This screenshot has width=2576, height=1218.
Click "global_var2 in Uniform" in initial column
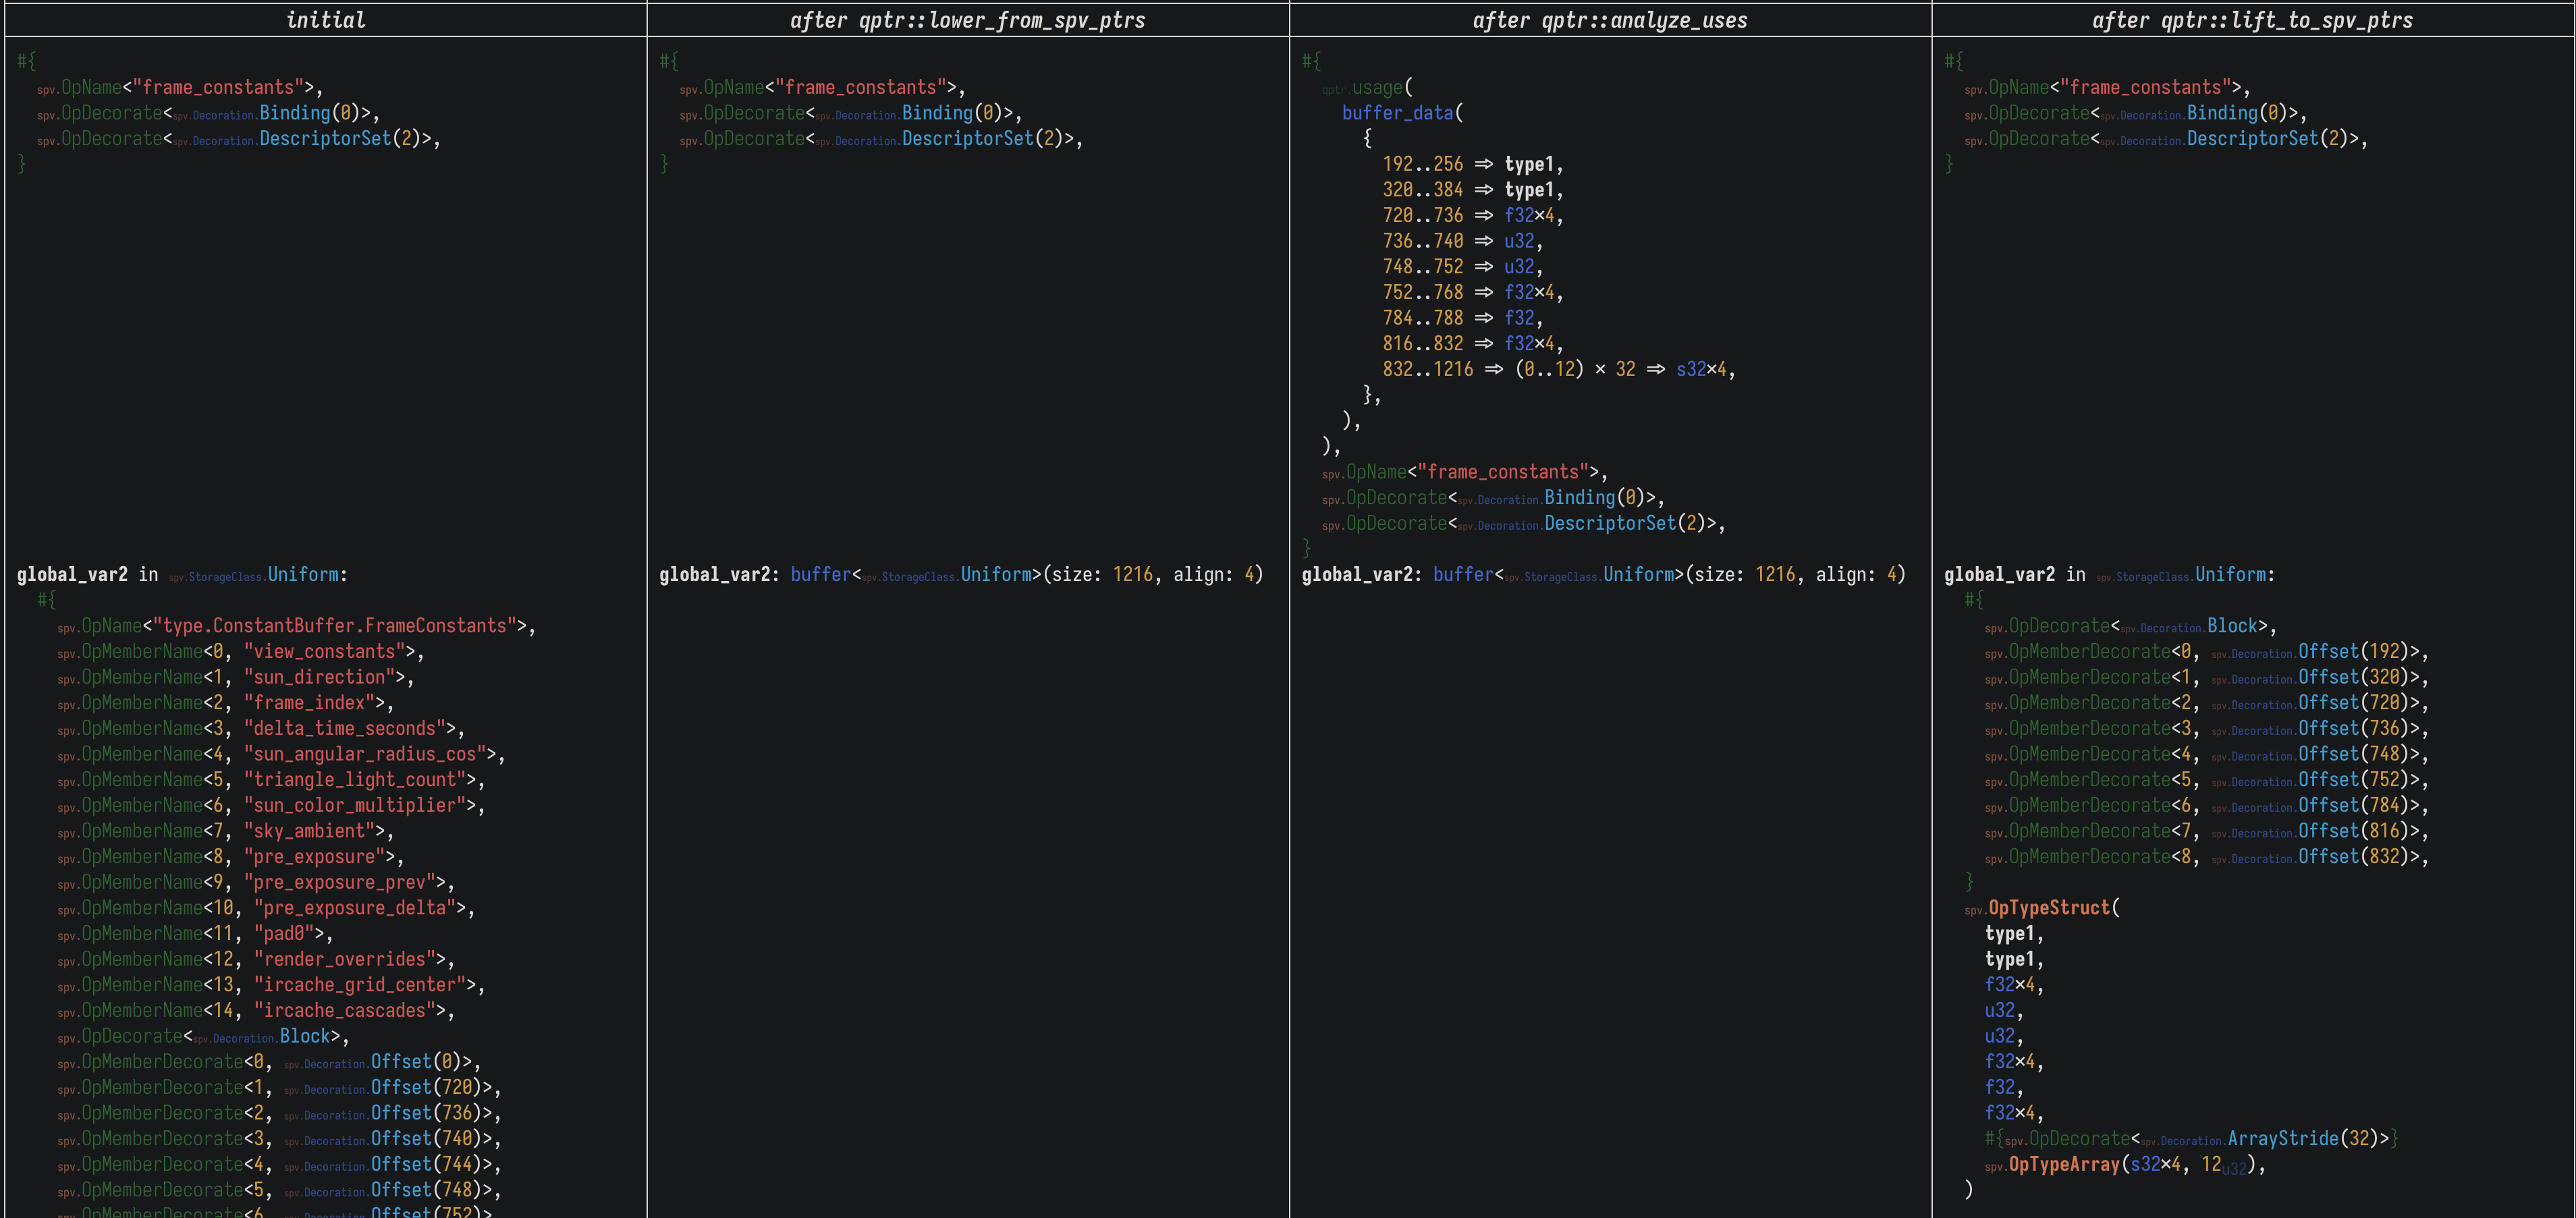coord(182,575)
